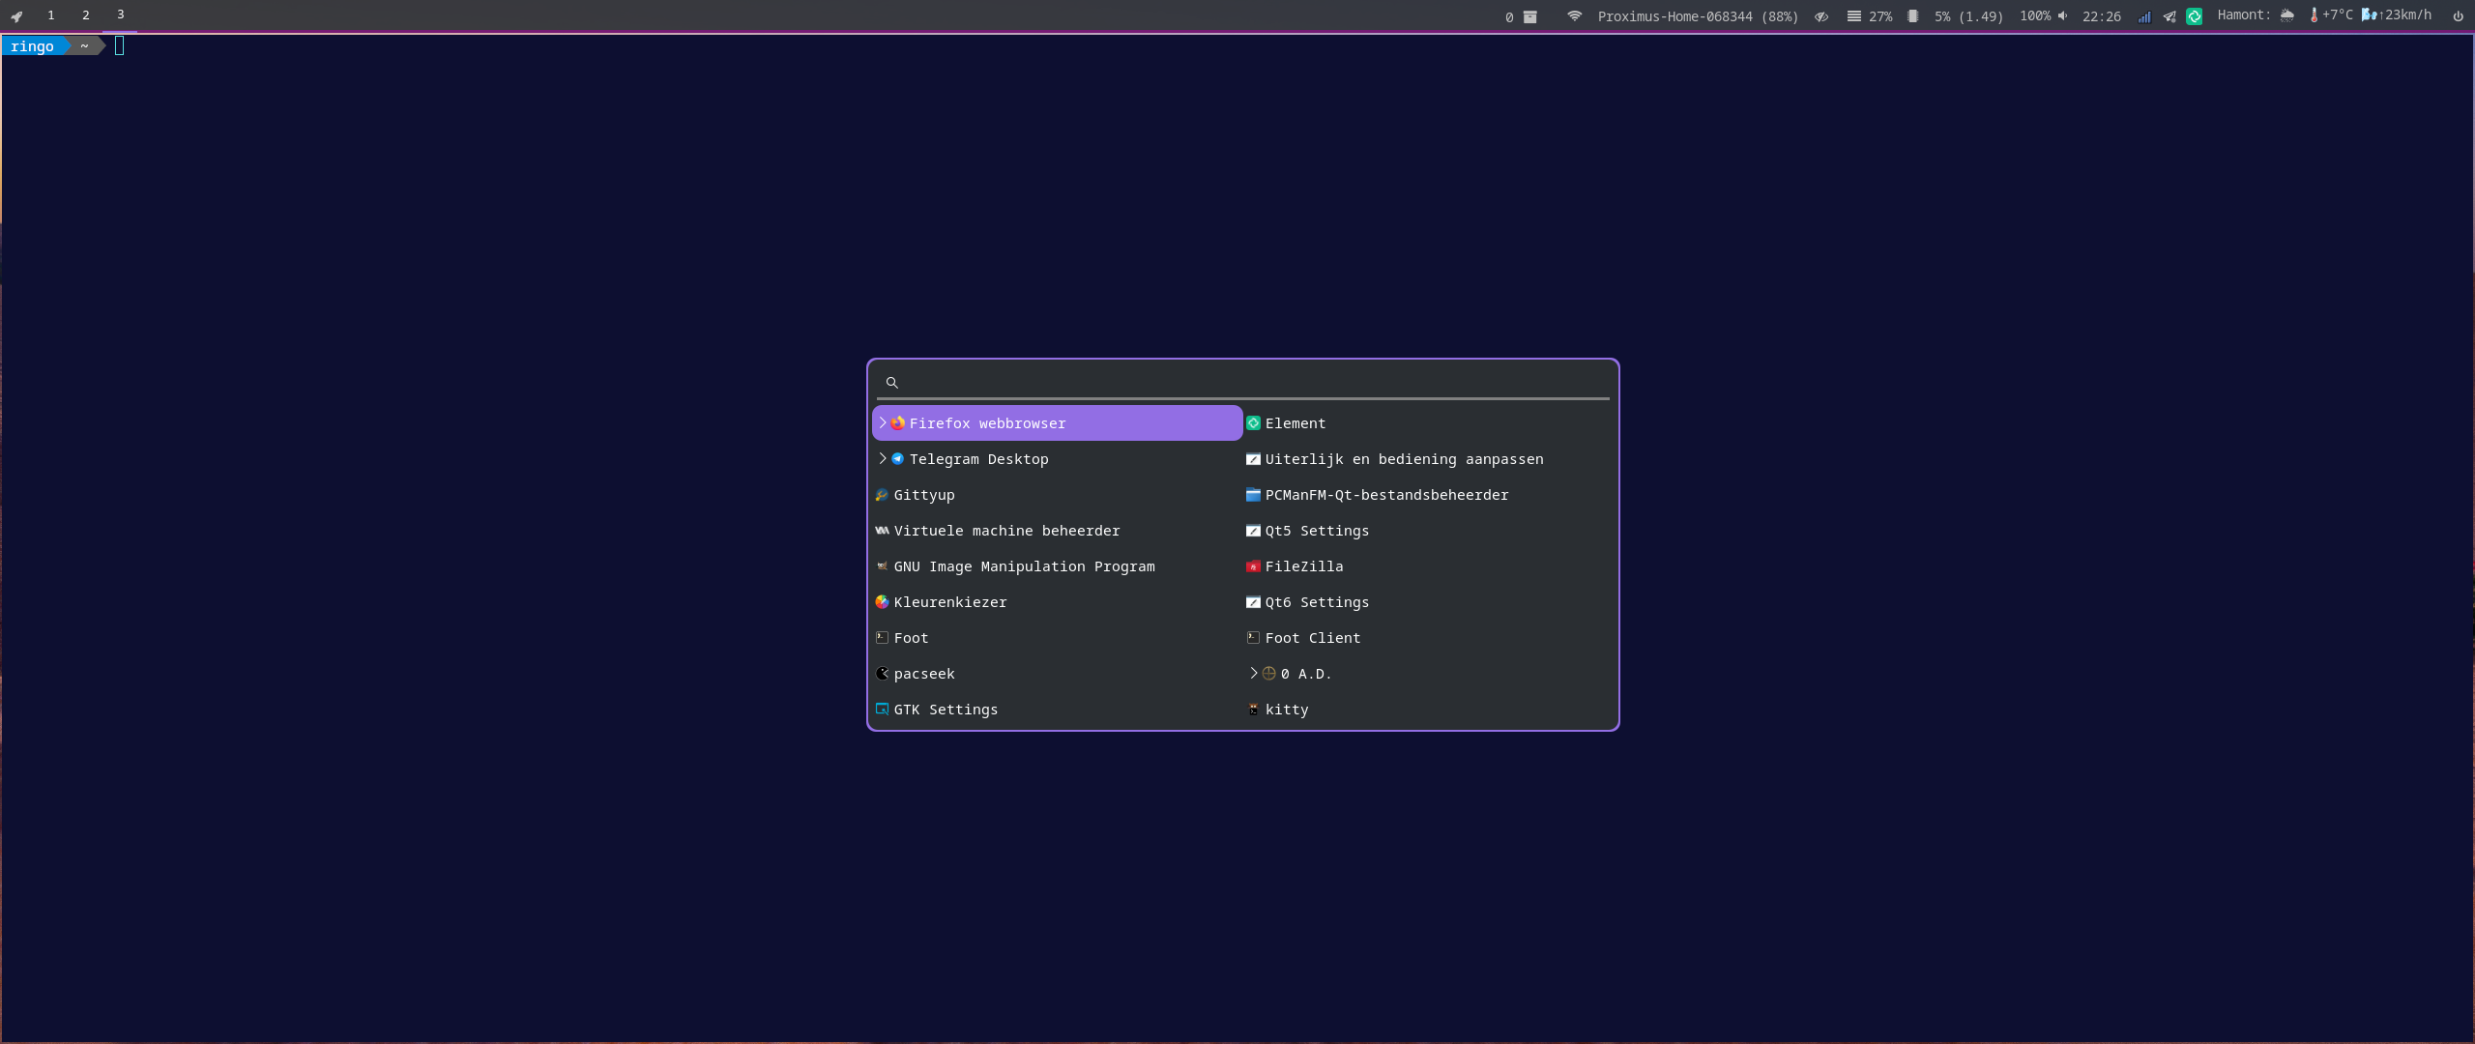Click the Kleurenkiezer color wheel icon

coord(882,602)
